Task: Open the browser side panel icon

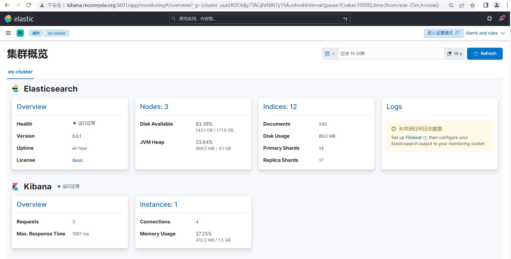Action: pos(486,5)
